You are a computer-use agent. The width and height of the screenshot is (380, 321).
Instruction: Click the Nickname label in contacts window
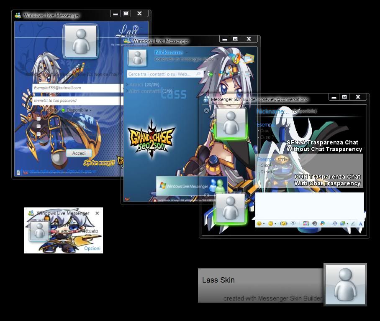click(x=168, y=52)
